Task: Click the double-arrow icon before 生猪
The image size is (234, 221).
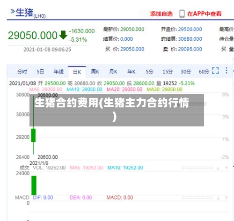Action: point(13,11)
